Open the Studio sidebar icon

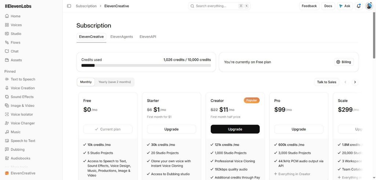pyautogui.click(x=7, y=34)
